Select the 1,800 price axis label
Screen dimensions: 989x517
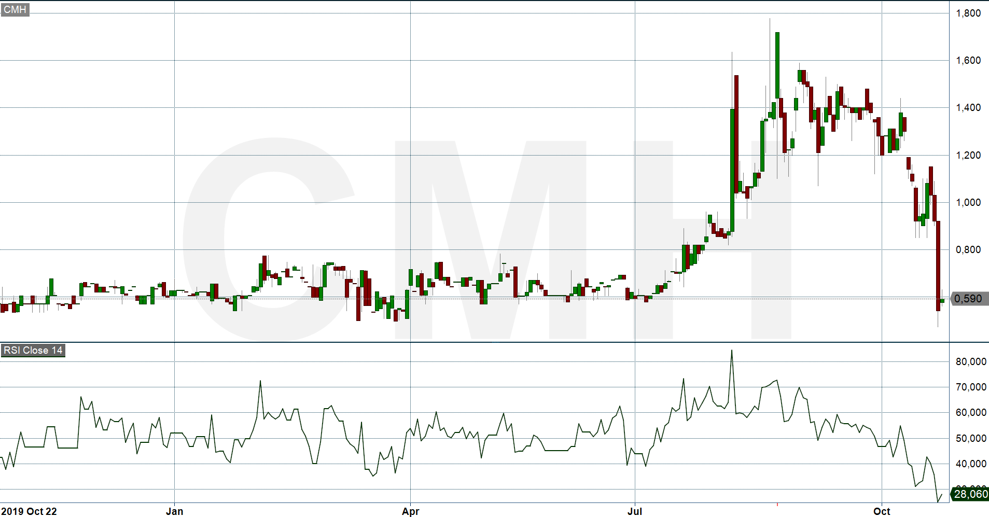(x=968, y=13)
